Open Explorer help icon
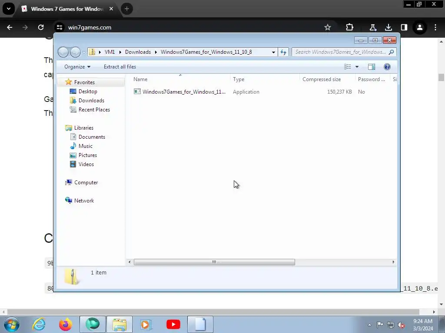The height and width of the screenshot is (333, 445). click(387, 66)
